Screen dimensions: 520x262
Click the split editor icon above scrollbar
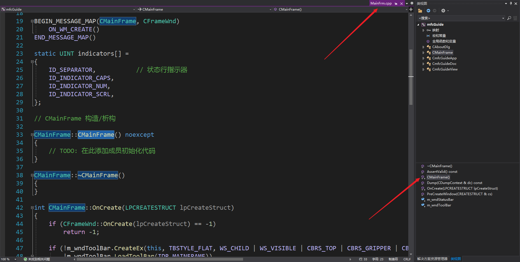click(411, 10)
